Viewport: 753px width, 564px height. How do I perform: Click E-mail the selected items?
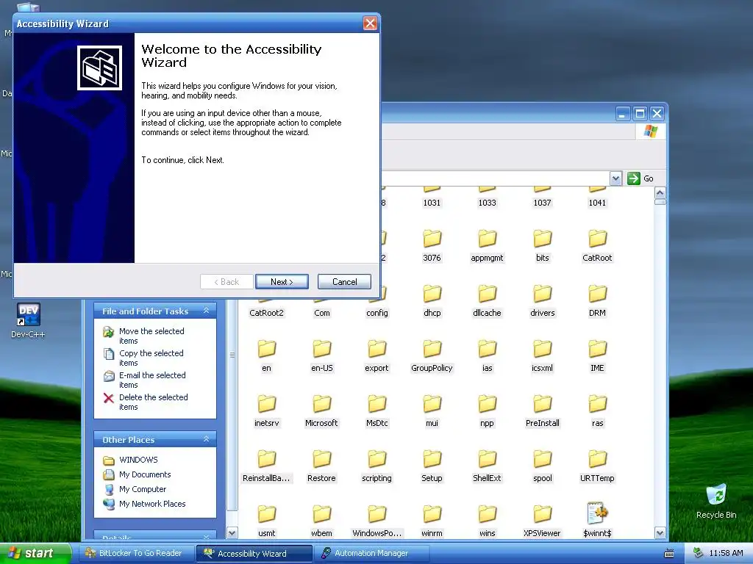pyautogui.click(x=152, y=380)
